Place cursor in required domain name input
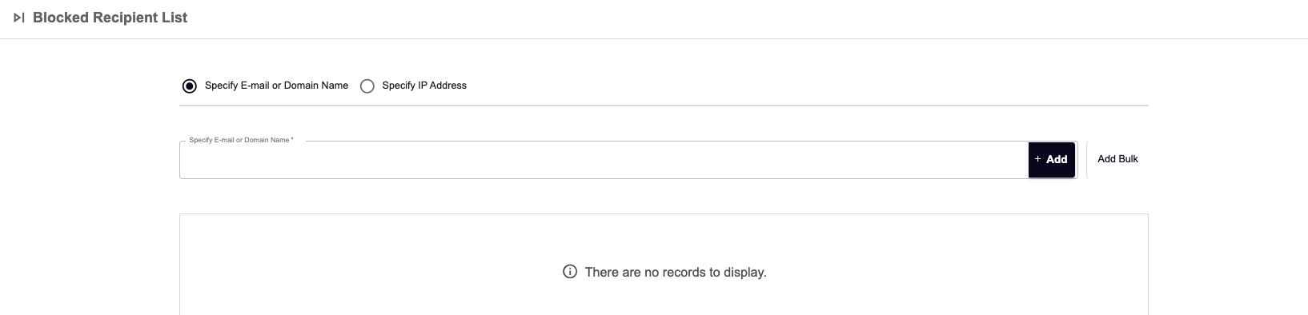The width and height of the screenshot is (1308, 315). [604, 160]
